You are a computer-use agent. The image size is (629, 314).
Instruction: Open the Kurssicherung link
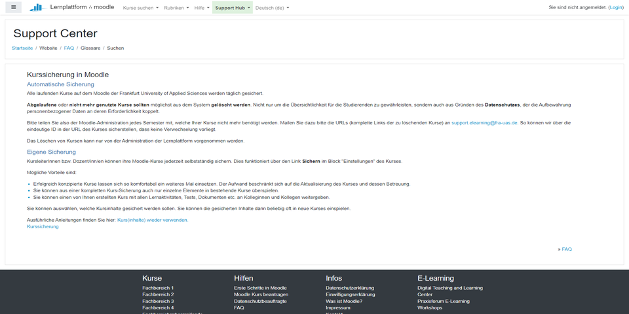[x=43, y=226]
